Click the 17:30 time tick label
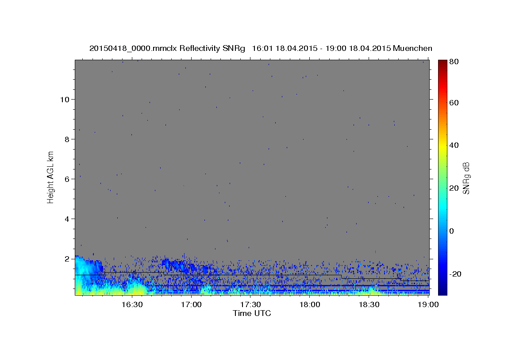Image resolution: width=531 pixels, height=354 pixels. (x=250, y=304)
